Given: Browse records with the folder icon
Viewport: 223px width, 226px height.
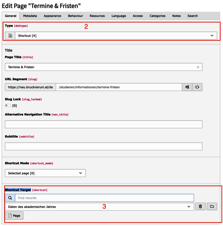Looking at the screenshot, I should (212, 206).
